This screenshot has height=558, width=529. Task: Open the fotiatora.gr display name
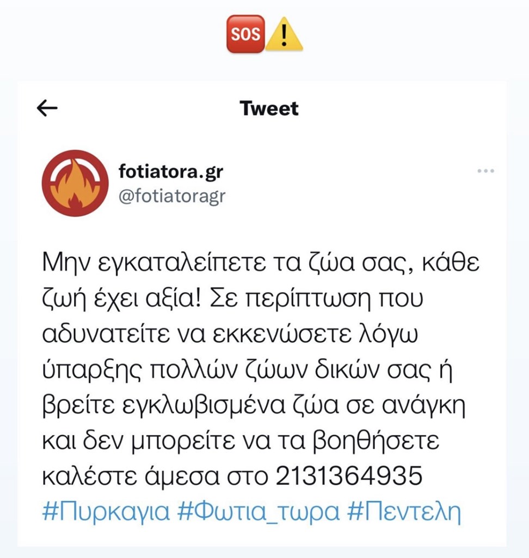171,172
